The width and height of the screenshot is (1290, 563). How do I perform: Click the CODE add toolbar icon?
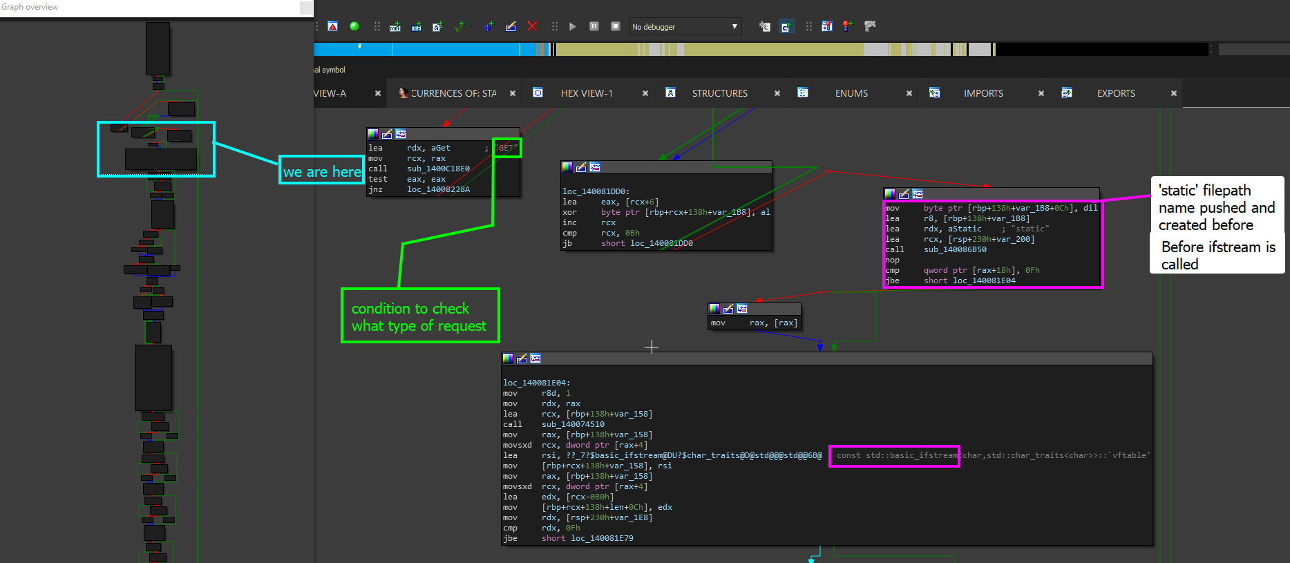click(395, 26)
